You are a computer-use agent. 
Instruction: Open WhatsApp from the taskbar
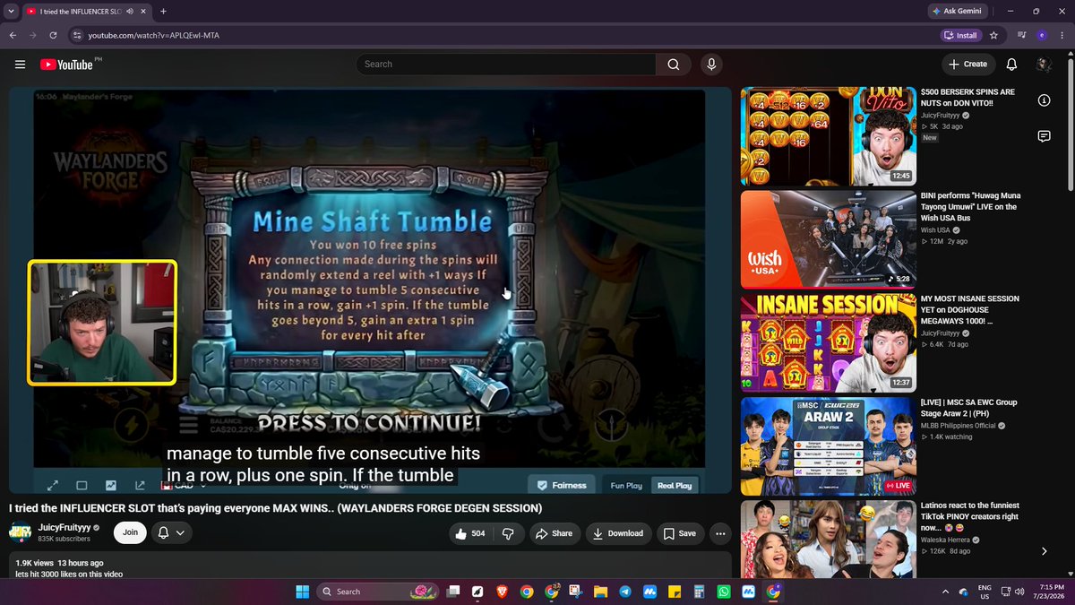(723, 592)
